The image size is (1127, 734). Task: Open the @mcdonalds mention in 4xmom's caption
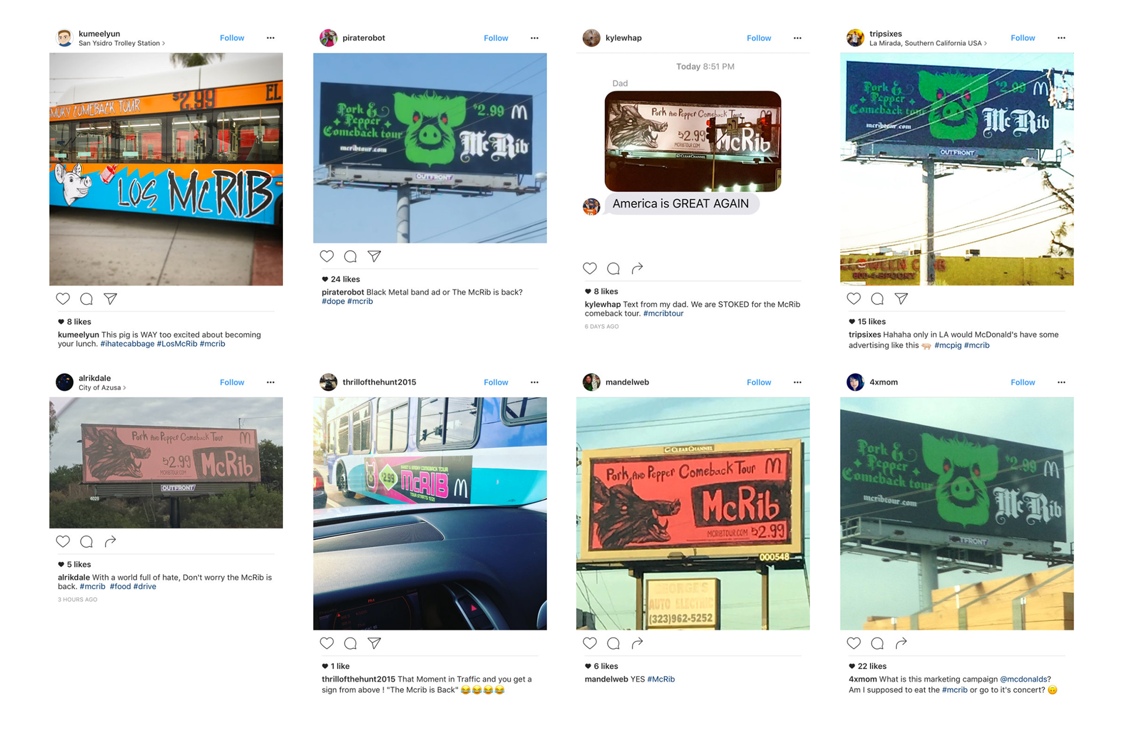click(1025, 679)
